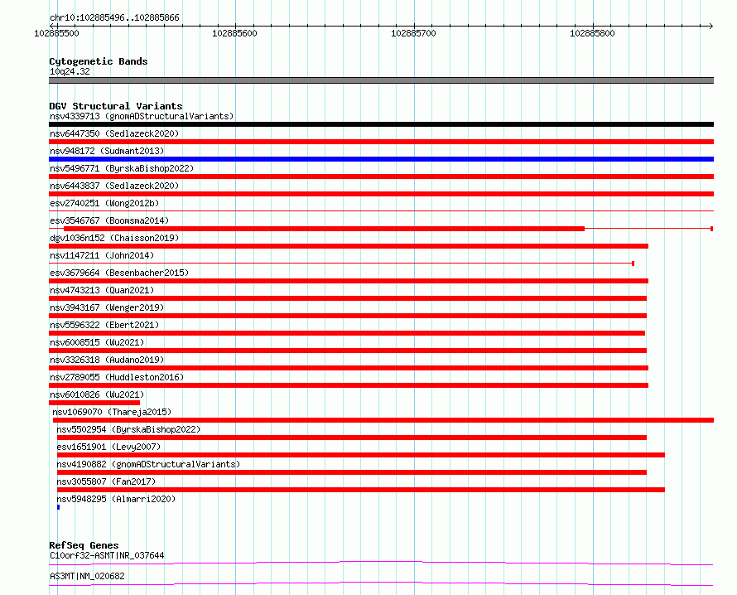Viewport: 737px width, 595px height.
Task: Click the 102885700 ruler coordinate
Action: 413,33
